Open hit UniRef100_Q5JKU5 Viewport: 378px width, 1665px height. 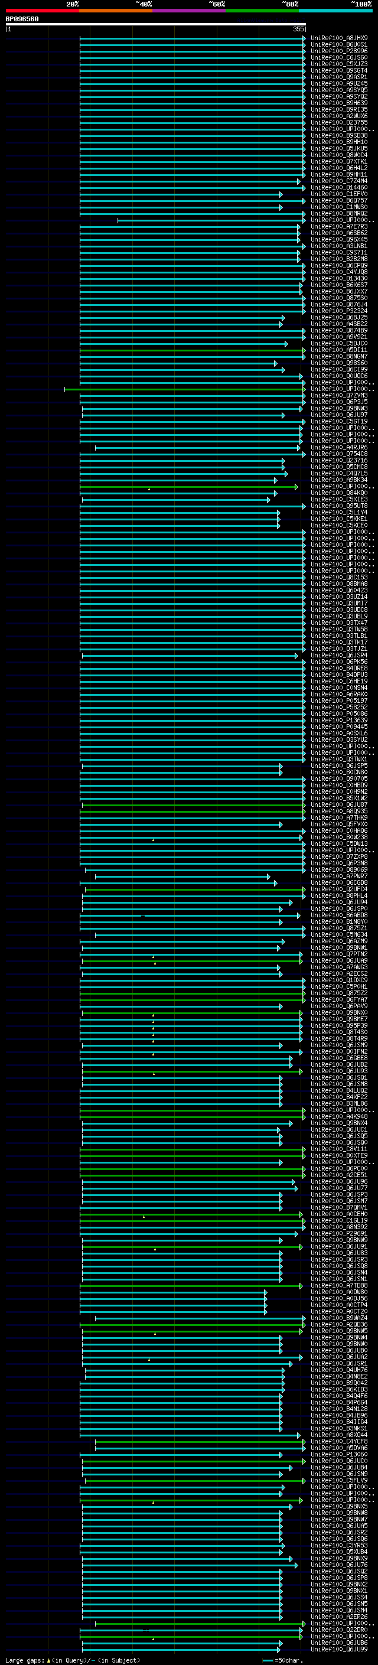[339, 149]
